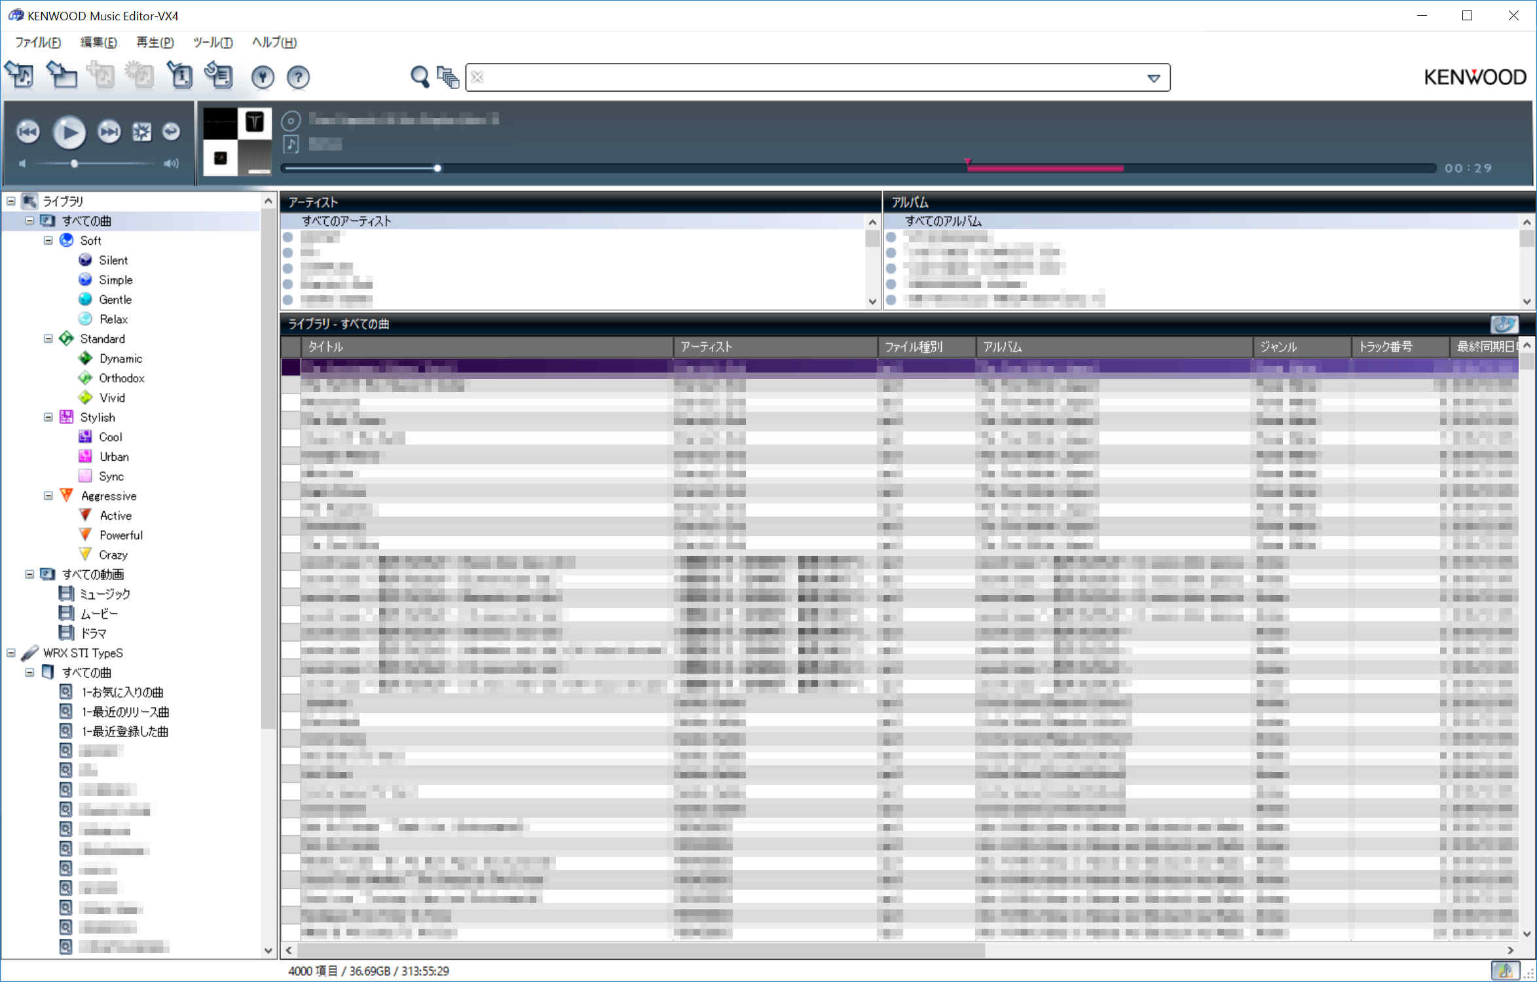Click the shuffle/repeat mode icon

[x=169, y=131]
